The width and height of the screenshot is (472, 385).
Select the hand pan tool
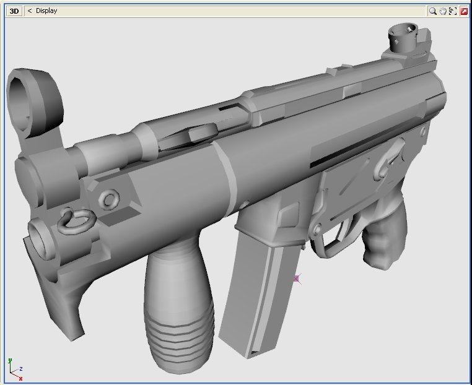(442, 11)
